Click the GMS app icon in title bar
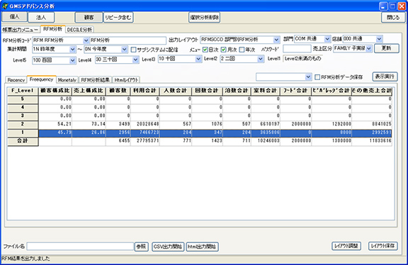Image resolution: width=408 pixels, height=265 pixels. (x=4, y=6)
